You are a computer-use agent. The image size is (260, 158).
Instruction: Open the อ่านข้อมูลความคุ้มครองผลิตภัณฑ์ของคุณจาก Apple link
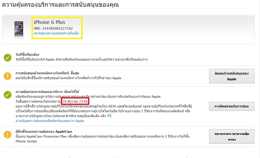pyautogui.click(x=50, y=121)
